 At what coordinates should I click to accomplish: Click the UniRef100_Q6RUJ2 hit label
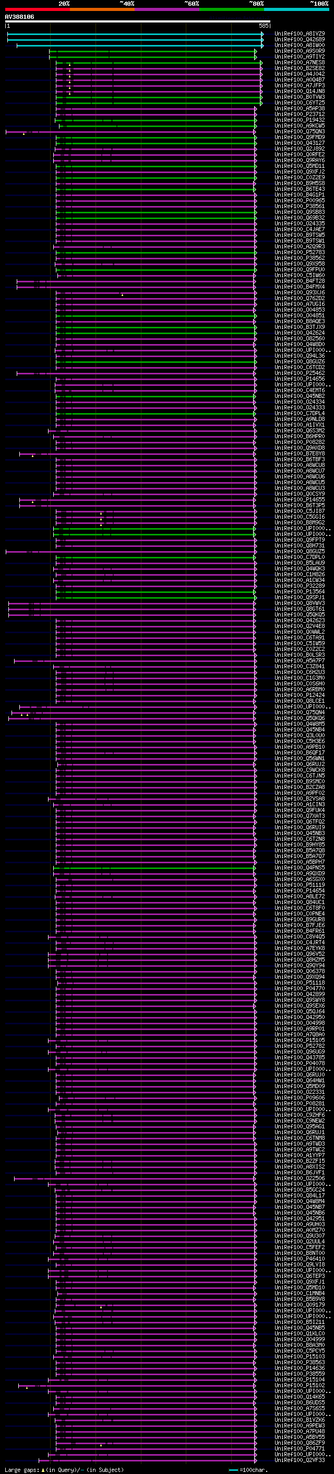pyautogui.click(x=300, y=764)
